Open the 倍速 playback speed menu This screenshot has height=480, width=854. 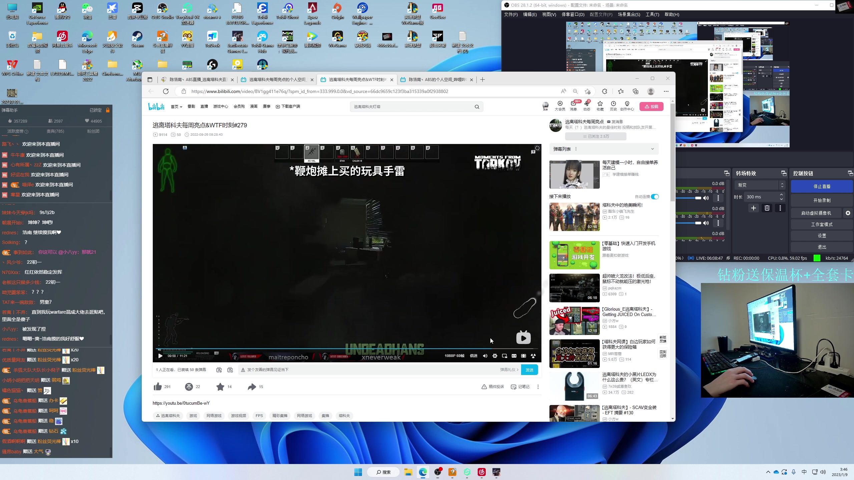tap(473, 356)
